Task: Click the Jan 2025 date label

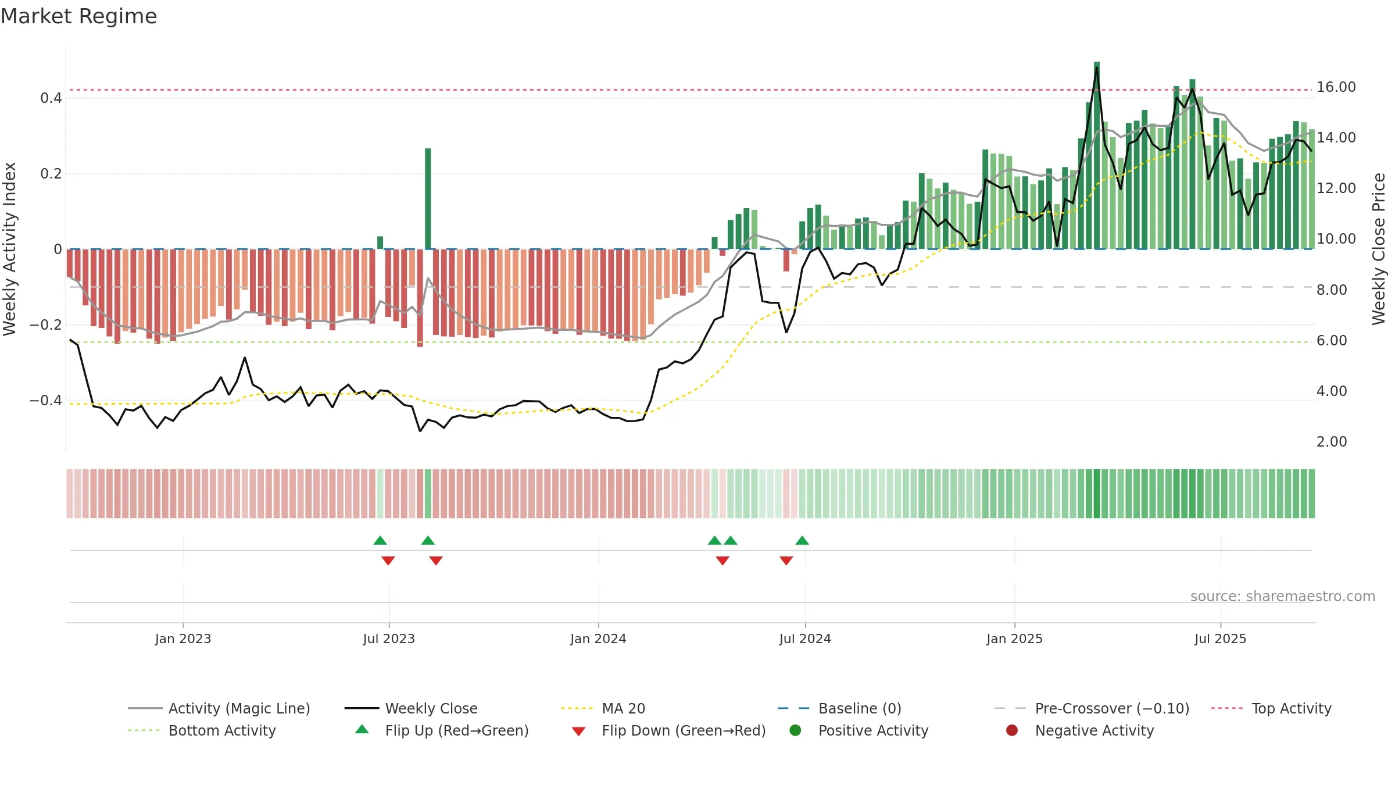Action: tap(1014, 638)
